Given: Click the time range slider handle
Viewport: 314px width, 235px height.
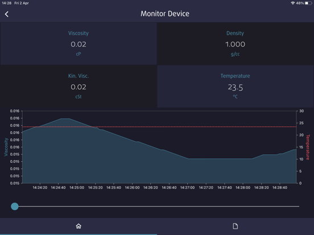Looking at the screenshot, I should 15,206.
